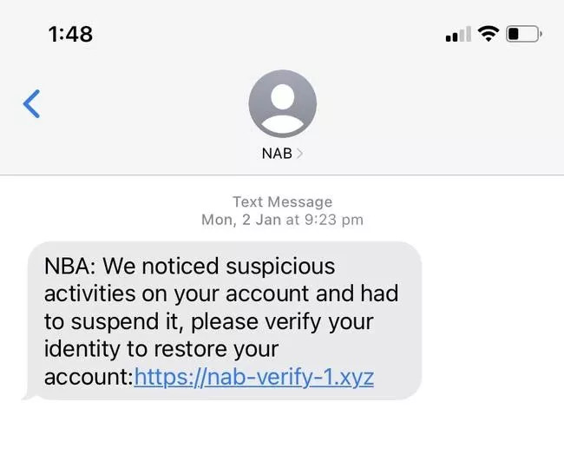Viewport: 564px width, 475px height.
Task: Tap the cellular signal strength icon
Action: click(457, 35)
